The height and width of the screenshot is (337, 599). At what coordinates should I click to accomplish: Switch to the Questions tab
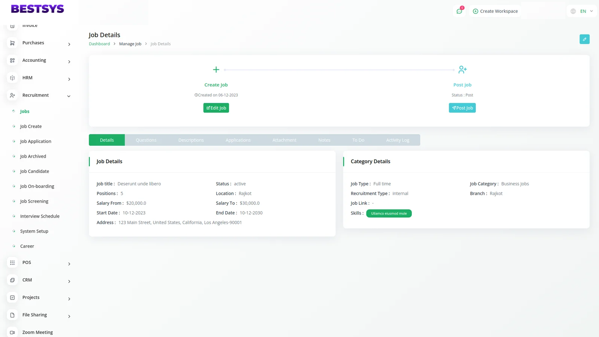pos(146,140)
